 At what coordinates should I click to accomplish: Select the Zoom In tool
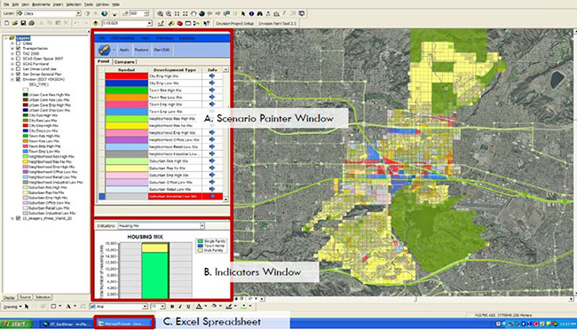(x=160, y=13)
